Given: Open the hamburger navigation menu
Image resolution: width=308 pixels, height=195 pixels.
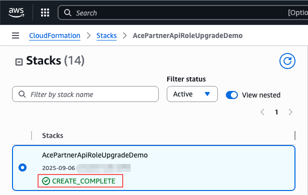Looking at the screenshot, I should click(x=16, y=35).
